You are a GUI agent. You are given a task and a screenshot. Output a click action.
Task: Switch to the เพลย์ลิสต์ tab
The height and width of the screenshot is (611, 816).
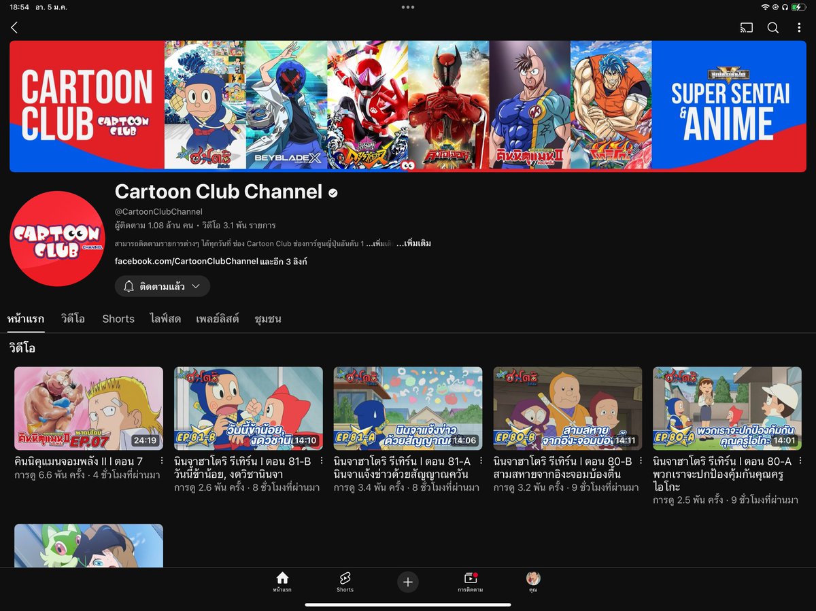click(x=218, y=319)
